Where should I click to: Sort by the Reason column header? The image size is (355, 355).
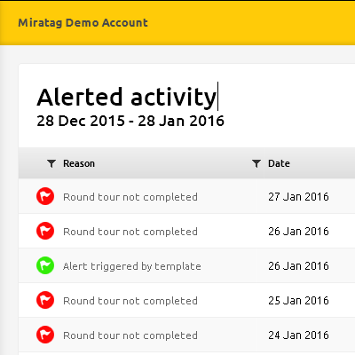79,163
